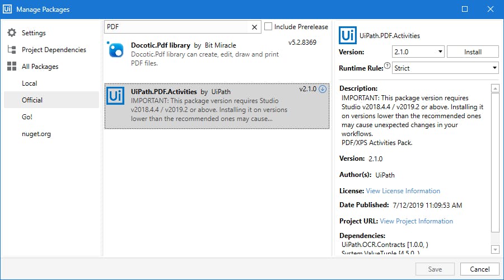This screenshot has height=280, width=504.
Task: Close the Manage Packages window
Action: [x=490, y=9]
